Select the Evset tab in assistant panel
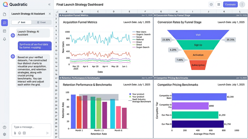Screen dimensions: 248x139 41,22
